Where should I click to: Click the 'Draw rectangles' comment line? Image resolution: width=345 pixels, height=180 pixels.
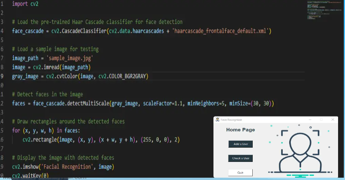click(x=68, y=122)
